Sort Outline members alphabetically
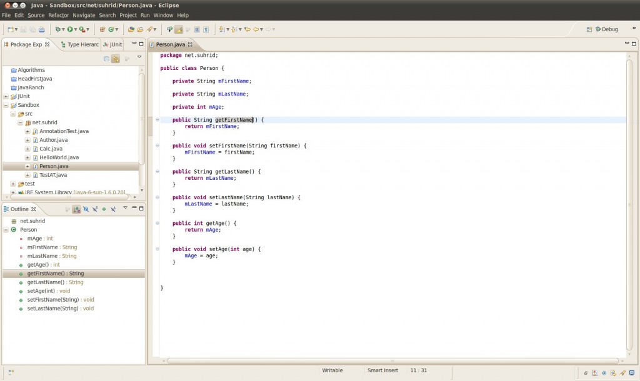Screen dimensions: 640x381 (x=76, y=209)
